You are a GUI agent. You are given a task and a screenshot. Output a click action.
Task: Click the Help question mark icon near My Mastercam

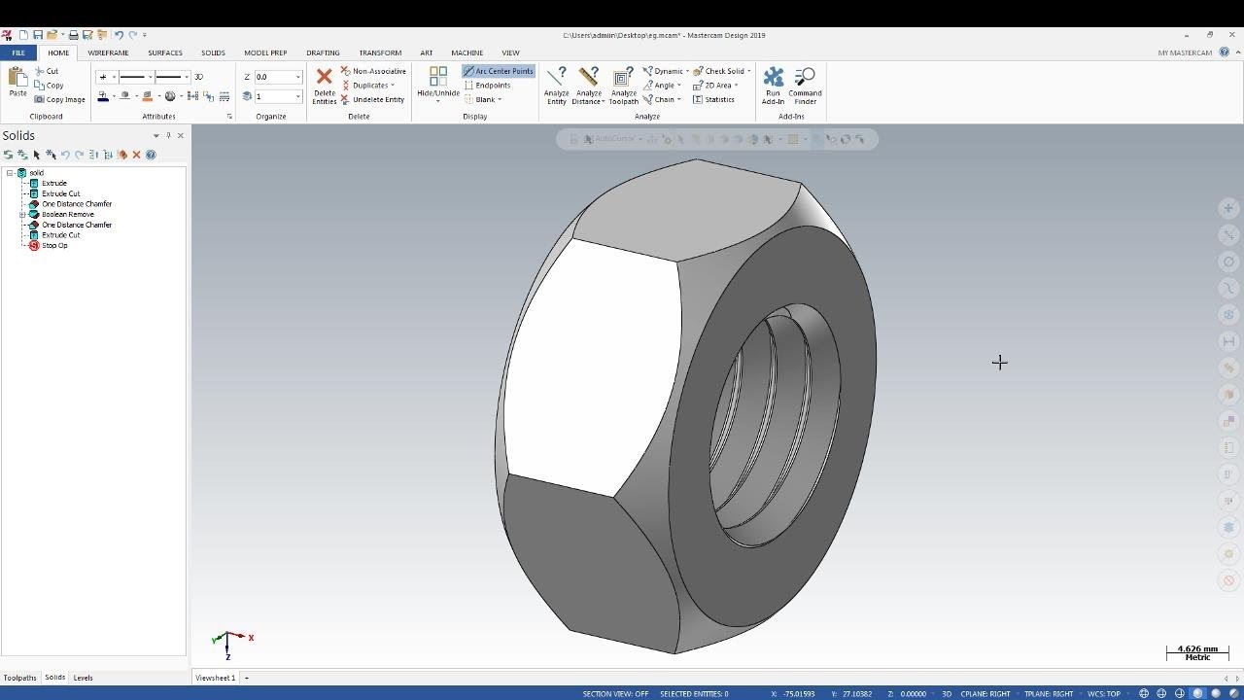coord(1225,52)
